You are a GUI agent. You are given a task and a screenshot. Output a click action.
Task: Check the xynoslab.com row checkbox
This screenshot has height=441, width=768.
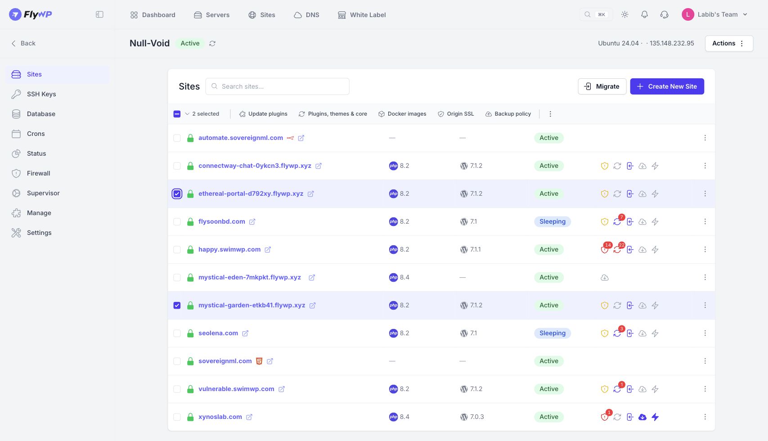pos(177,417)
